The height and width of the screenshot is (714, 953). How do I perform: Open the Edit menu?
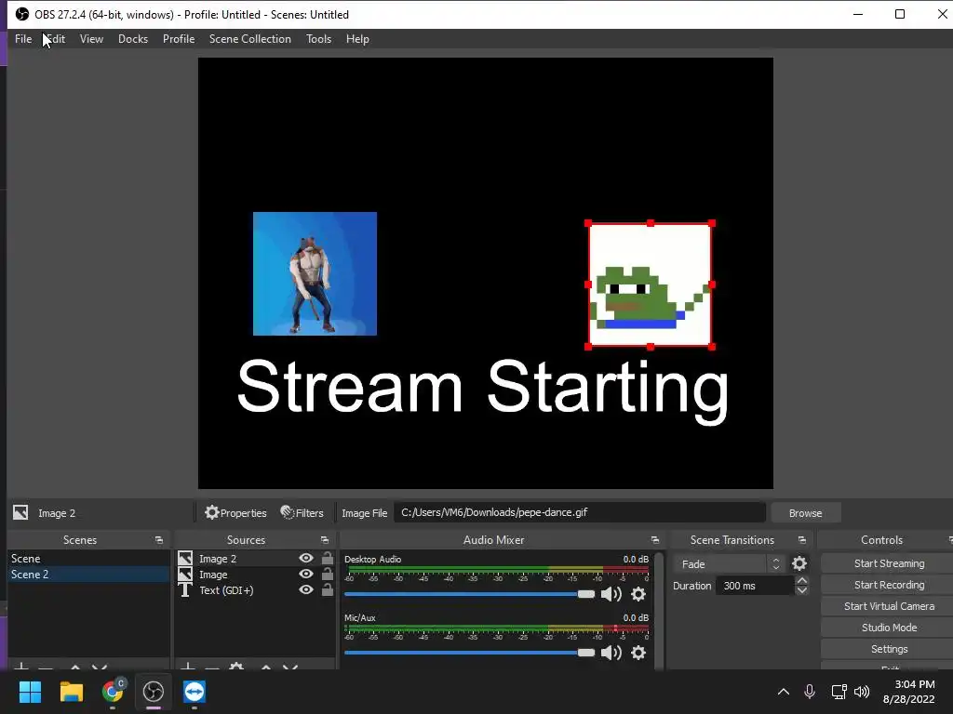55,39
